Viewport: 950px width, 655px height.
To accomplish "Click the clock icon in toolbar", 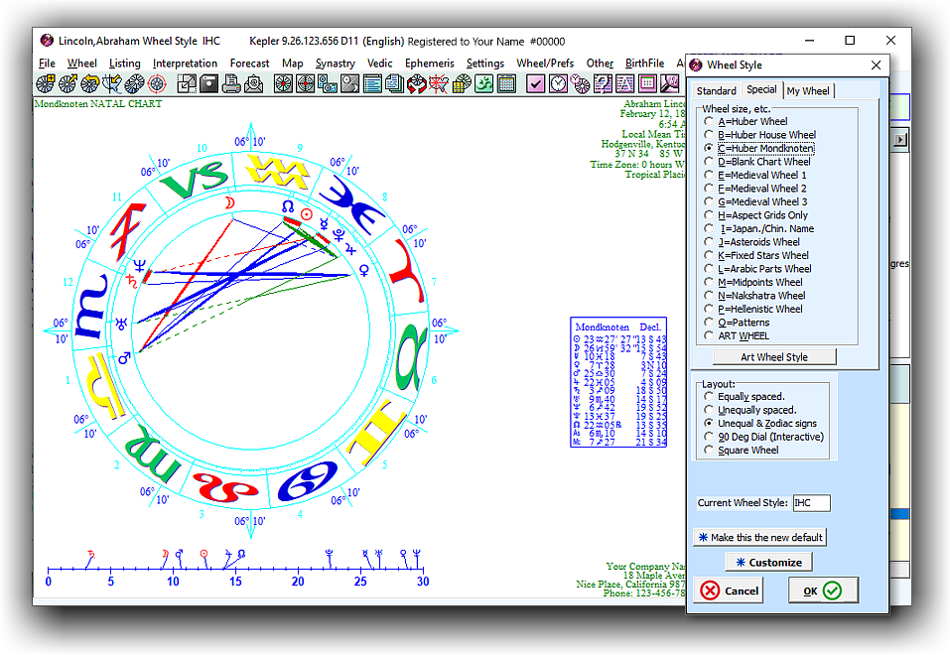I will (x=558, y=84).
